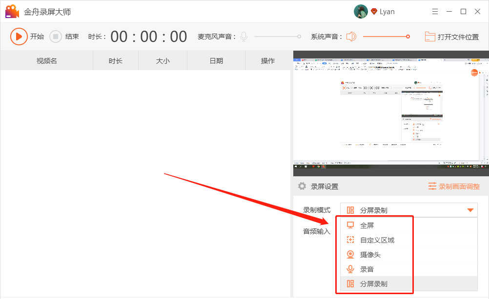The image size is (489, 299).
Task: Click the screen recording settings gear icon
Action: (x=302, y=186)
